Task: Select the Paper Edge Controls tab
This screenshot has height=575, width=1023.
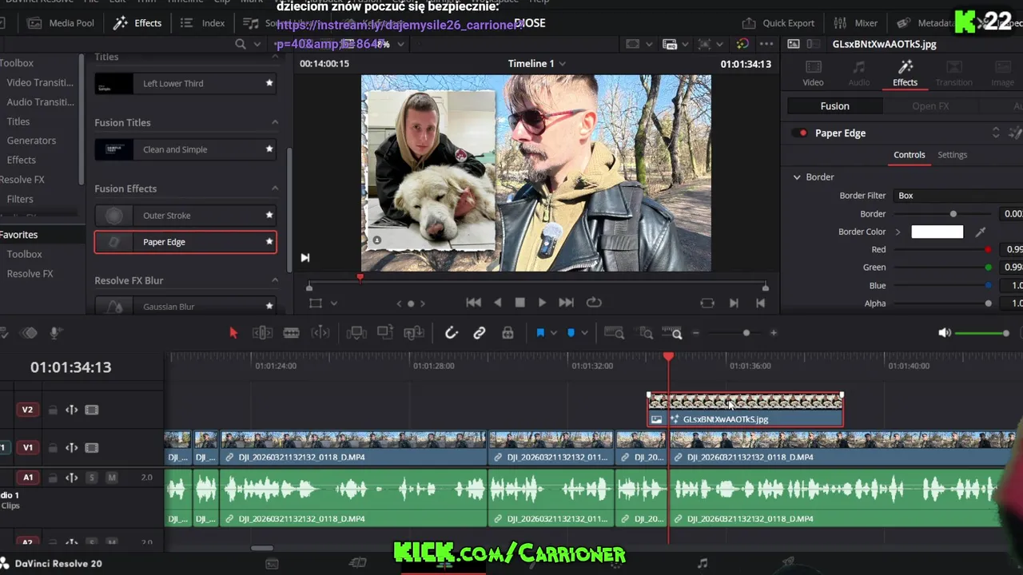Action: pyautogui.click(x=909, y=155)
